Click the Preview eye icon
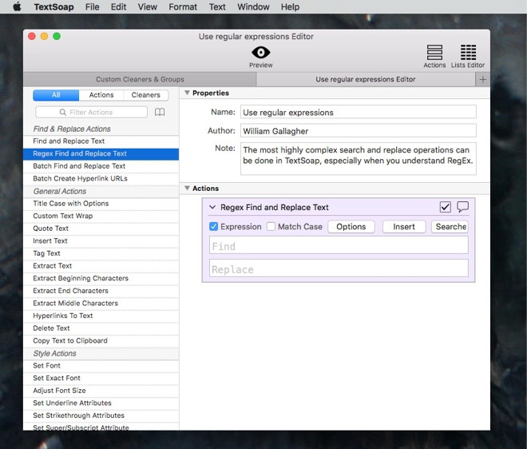Image resolution: width=527 pixels, height=449 pixels. click(x=260, y=53)
